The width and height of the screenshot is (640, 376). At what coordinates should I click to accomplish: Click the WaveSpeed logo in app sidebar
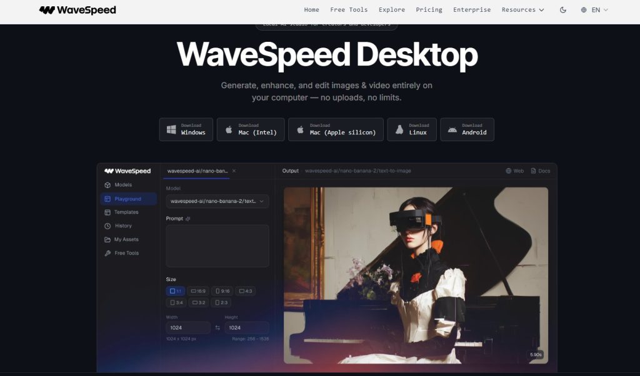127,171
